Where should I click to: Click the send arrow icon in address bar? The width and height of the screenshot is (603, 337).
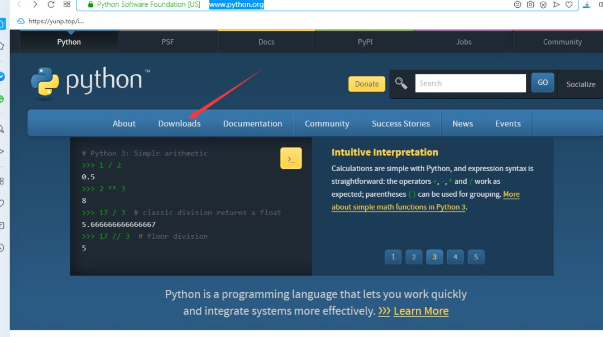click(556, 4)
